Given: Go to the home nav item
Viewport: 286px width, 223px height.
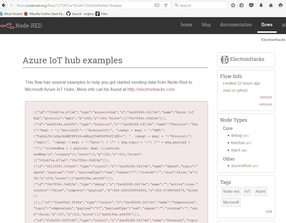Looking at the screenshot, I should [186, 24].
